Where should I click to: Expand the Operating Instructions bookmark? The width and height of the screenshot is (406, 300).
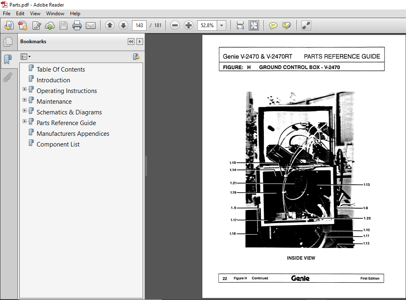point(25,89)
